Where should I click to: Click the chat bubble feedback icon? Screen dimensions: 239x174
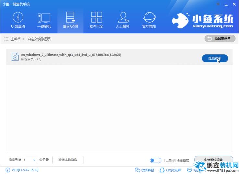coord(189,170)
